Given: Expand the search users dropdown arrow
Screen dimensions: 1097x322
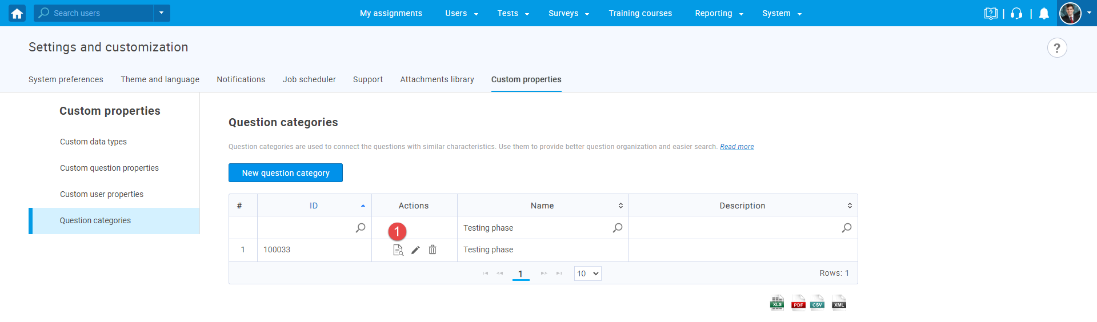Looking at the screenshot, I should (162, 13).
